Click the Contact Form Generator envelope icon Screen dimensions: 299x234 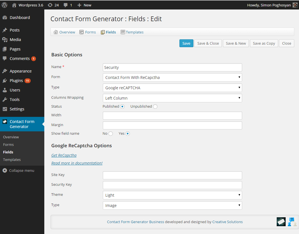5,122
